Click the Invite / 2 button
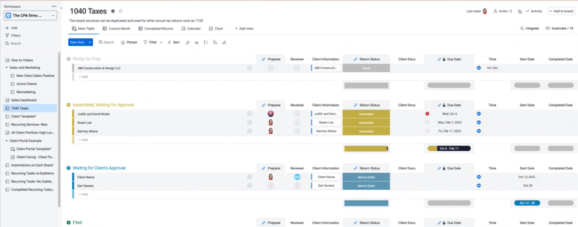The width and height of the screenshot is (578, 227). click(x=503, y=11)
